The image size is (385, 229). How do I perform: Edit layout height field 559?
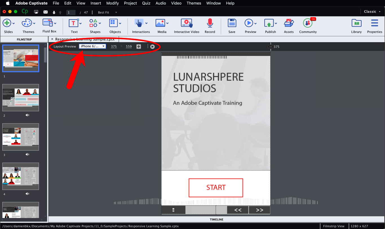(x=129, y=47)
